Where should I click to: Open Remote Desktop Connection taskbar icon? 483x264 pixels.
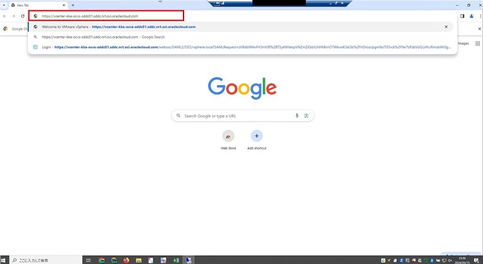[x=189, y=260]
